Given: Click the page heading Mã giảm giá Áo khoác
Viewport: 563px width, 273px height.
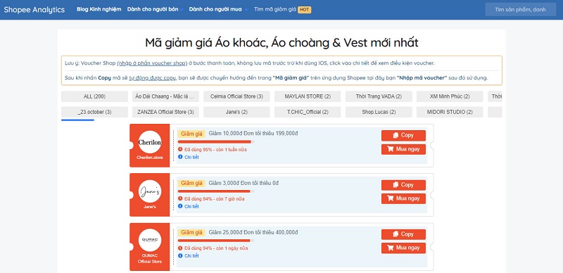Looking at the screenshot, I should point(281,43).
